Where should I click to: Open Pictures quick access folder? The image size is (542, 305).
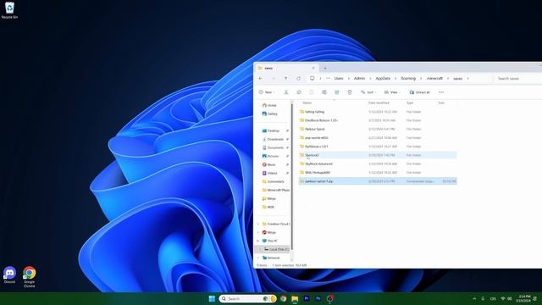tap(270, 156)
